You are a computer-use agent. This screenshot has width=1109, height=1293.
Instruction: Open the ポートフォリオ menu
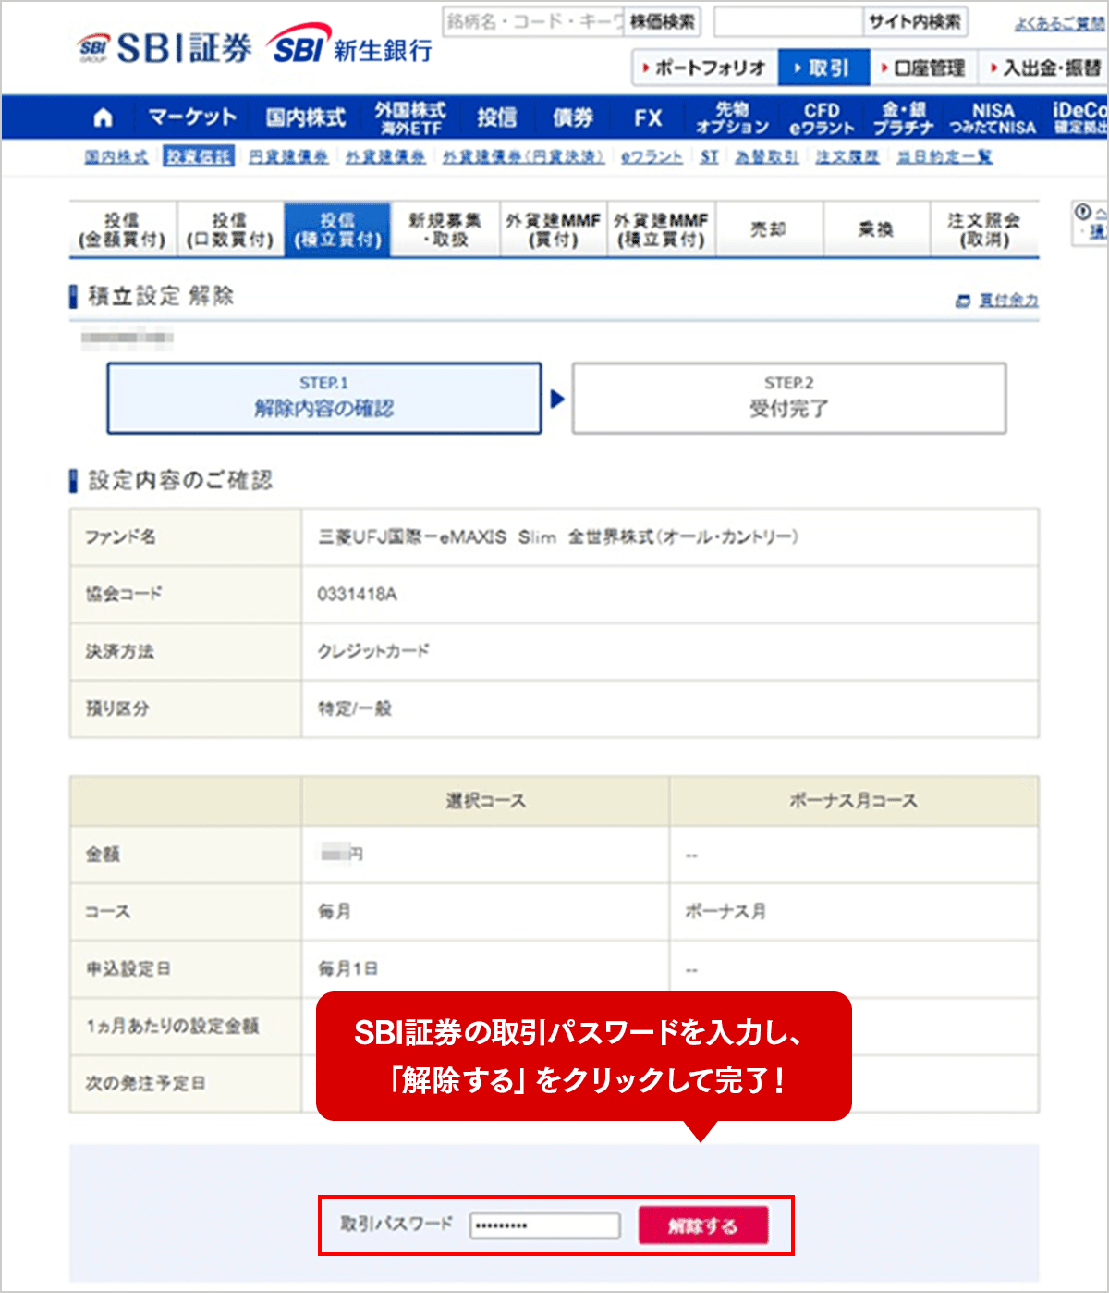click(704, 68)
